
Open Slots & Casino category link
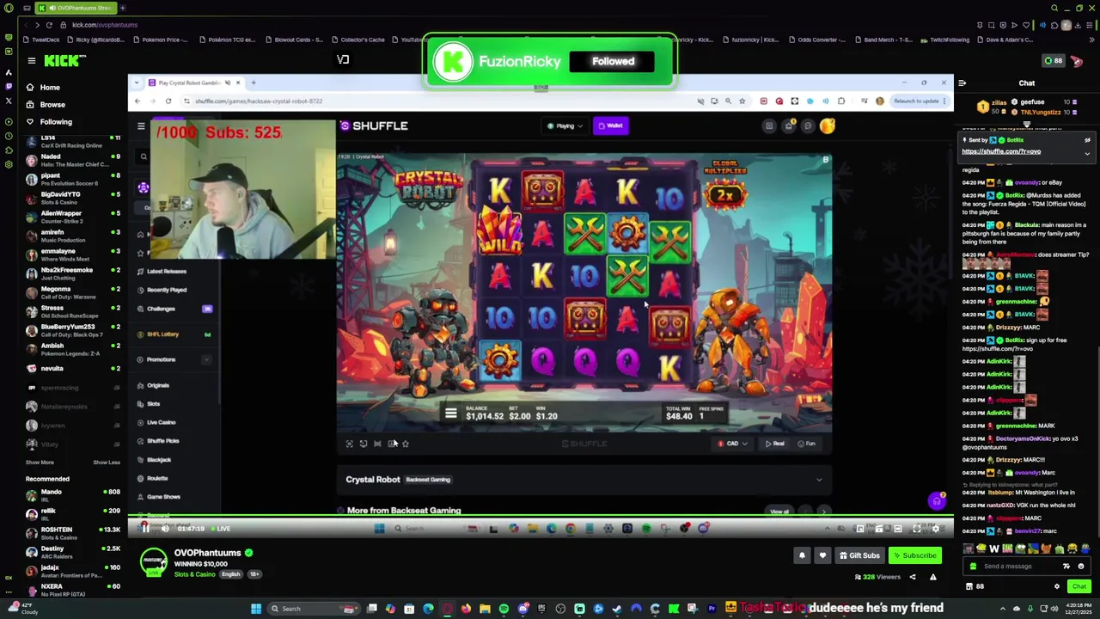195,574
